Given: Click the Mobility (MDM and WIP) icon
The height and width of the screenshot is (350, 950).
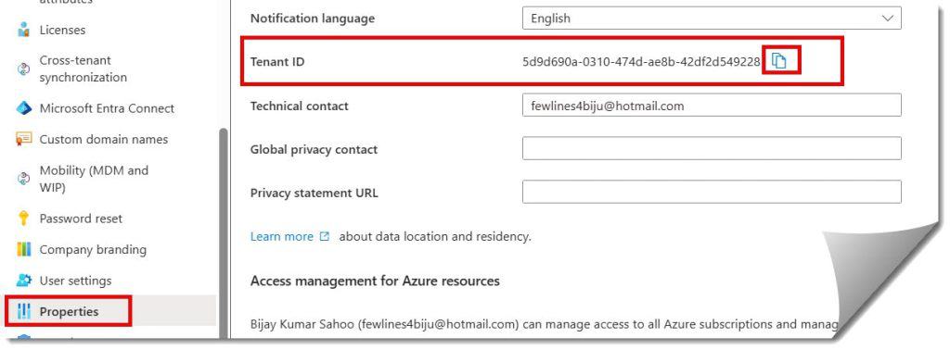Looking at the screenshot, I should pyautogui.click(x=23, y=179).
